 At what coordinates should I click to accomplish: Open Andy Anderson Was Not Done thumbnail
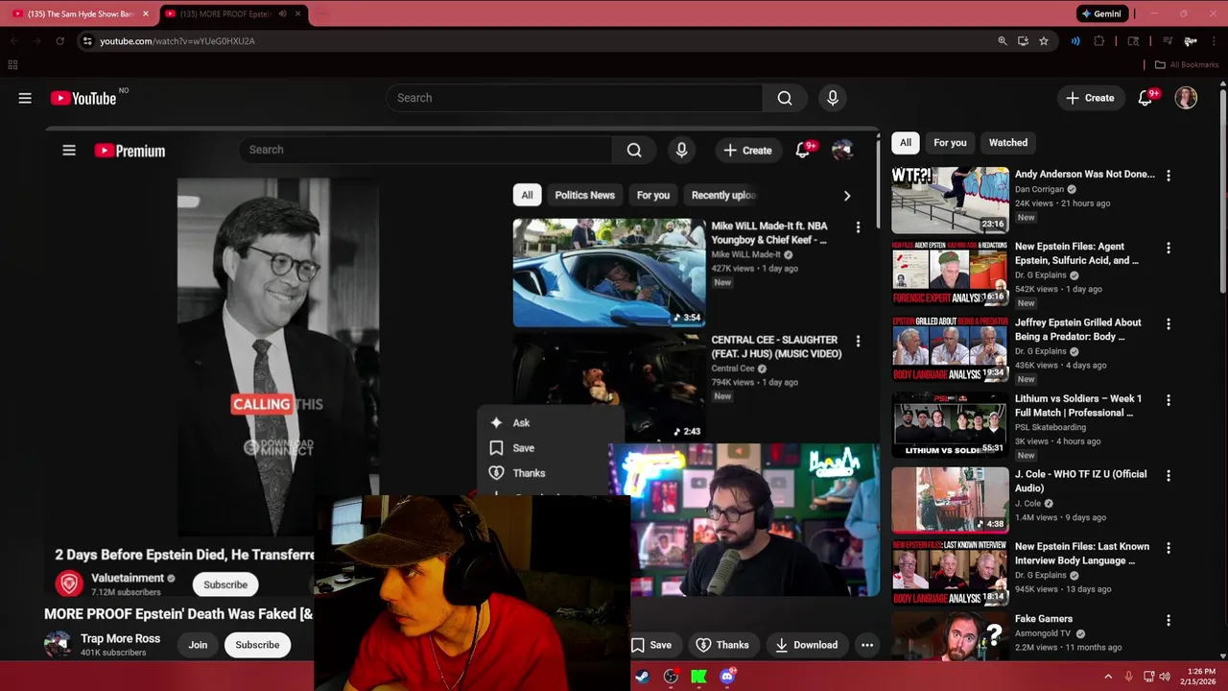tap(950, 200)
